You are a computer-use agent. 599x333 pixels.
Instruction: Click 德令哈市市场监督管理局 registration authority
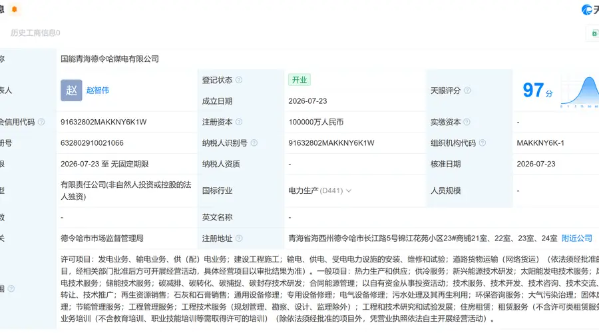[x=102, y=238]
